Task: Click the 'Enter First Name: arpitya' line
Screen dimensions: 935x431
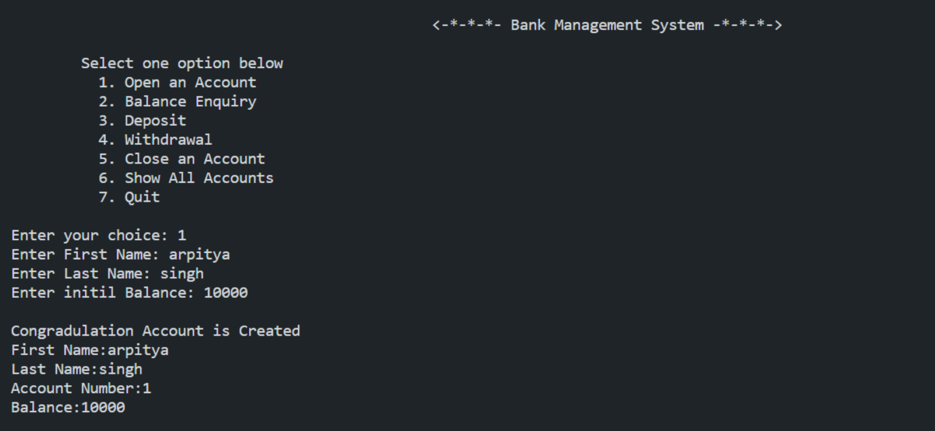Action: tap(120, 254)
